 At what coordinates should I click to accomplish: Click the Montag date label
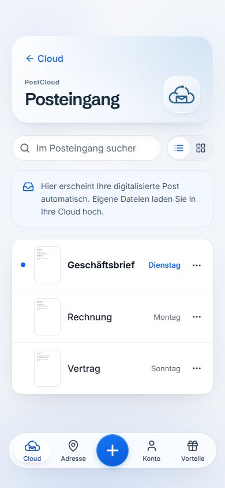[x=167, y=317]
